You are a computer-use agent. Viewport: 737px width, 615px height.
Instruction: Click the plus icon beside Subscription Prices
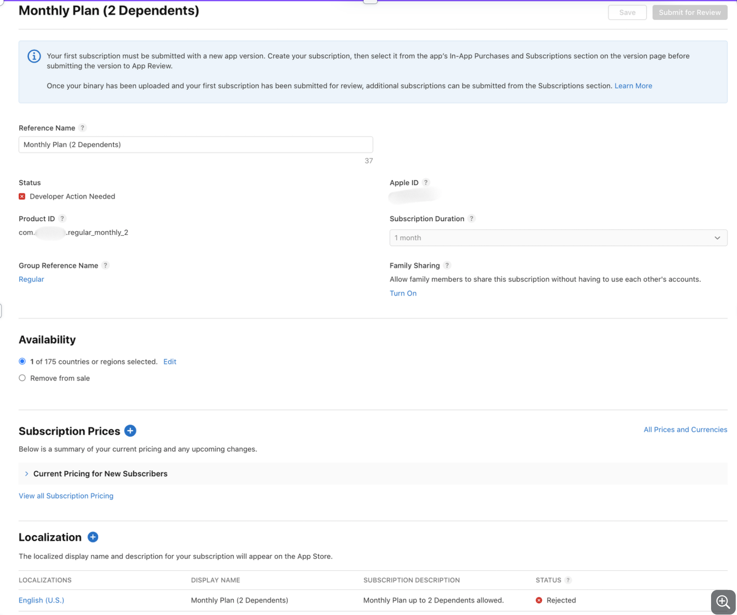point(130,431)
